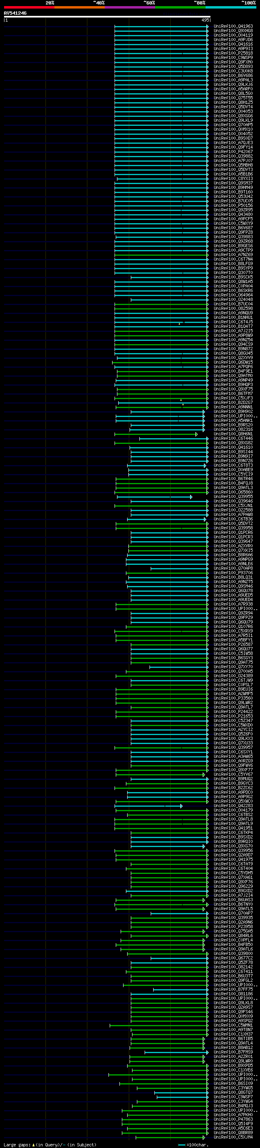Select UniRef100_B9XPD5 label
260x1148 pixels.
pos(233,1066)
